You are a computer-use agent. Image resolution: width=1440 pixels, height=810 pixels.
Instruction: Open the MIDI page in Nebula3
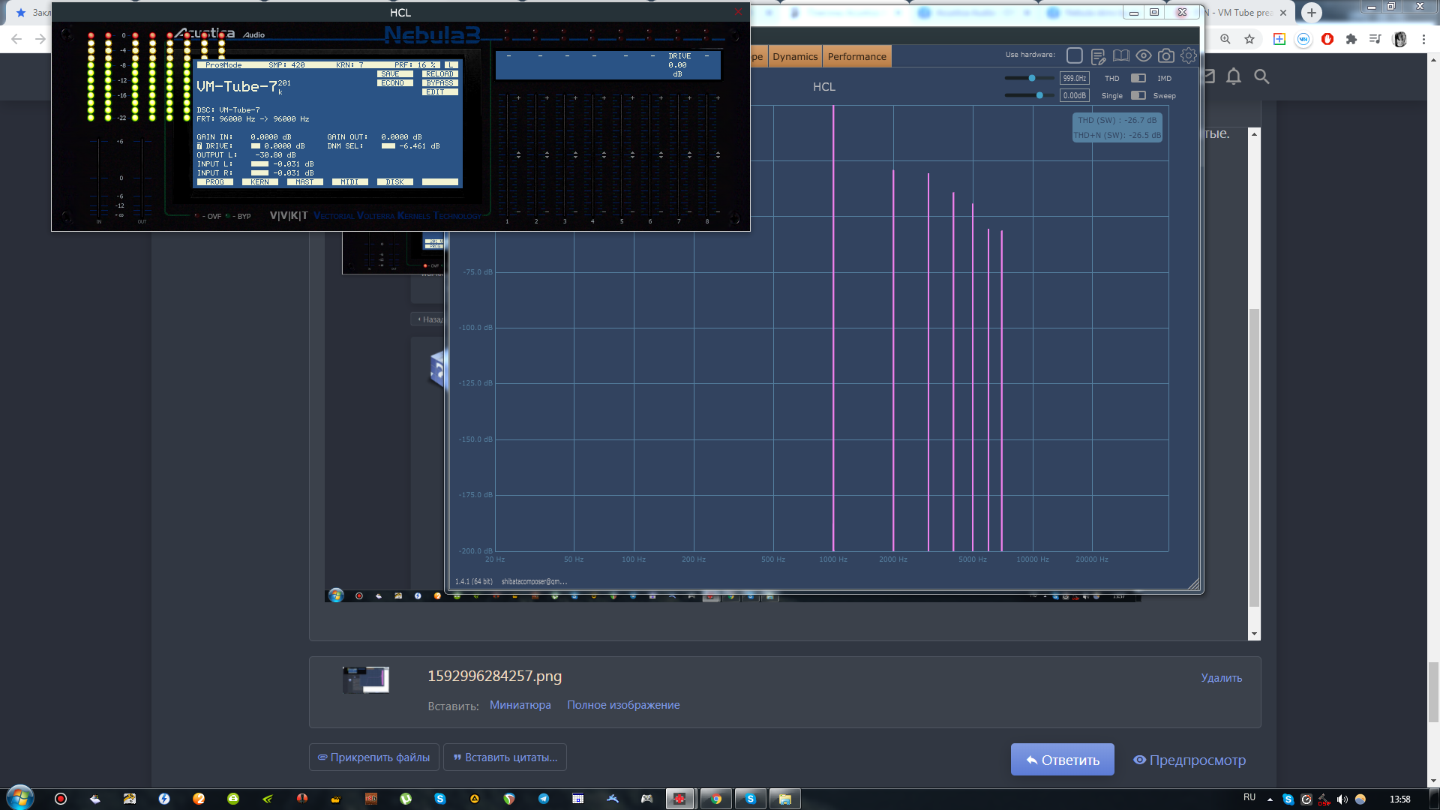[349, 182]
